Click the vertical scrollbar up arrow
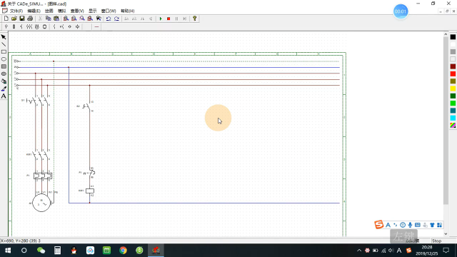The width and height of the screenshot is (457, 257). coord(446,34)
